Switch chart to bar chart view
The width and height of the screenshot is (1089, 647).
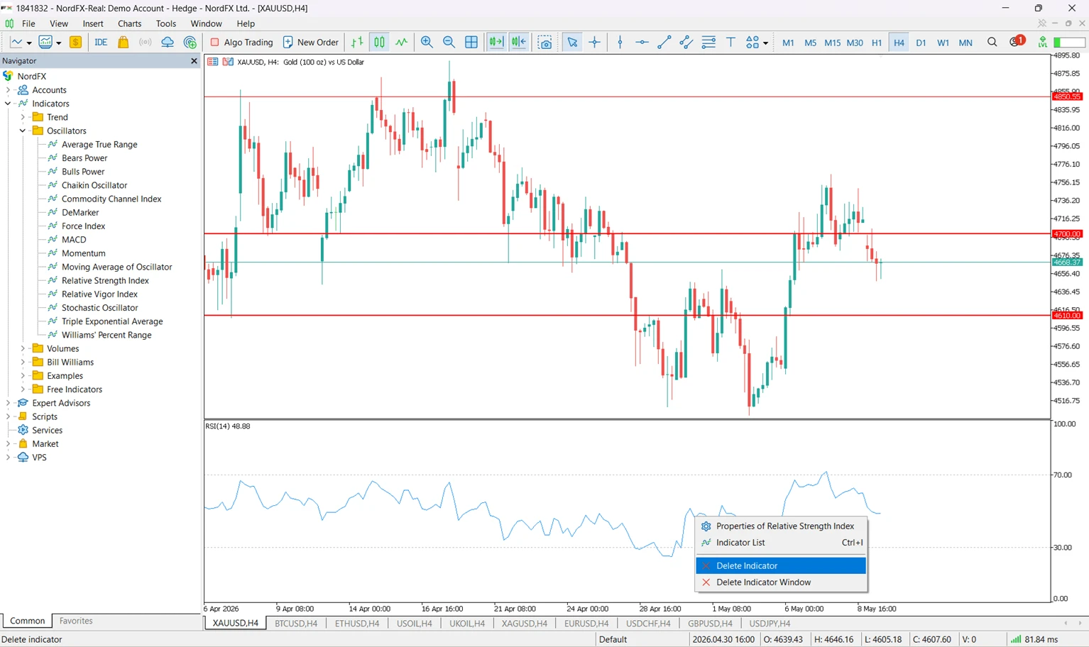coord(357,43)
